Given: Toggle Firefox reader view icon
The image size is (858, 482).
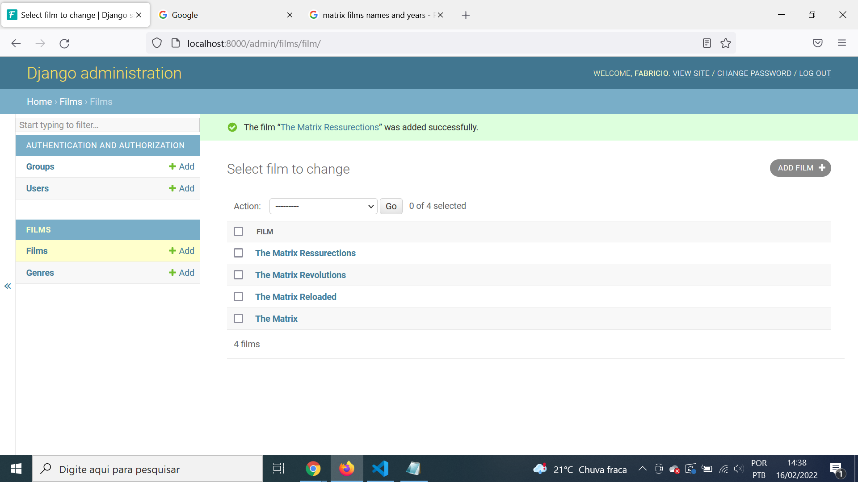Looking at the screenshot, I should pyautogui.click(x=707, y=43).
